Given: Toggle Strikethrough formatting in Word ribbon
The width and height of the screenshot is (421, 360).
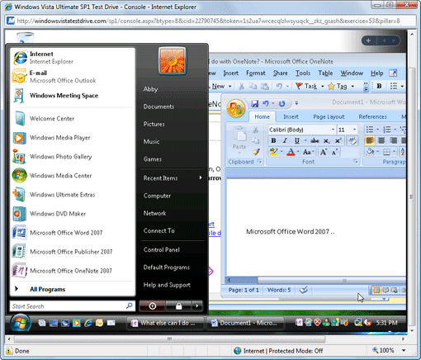Looking at the screenshot, I should point(315,140).
